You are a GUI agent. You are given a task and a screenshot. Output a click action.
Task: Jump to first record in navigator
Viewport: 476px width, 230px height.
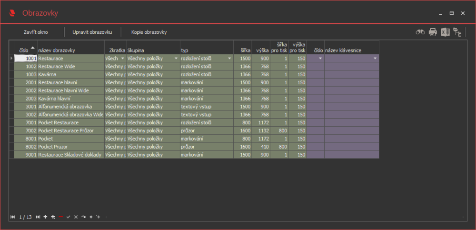pyautogui.click(x=13, y=217)
